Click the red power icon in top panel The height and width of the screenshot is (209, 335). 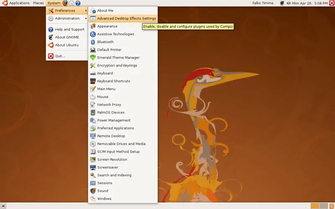332,3
